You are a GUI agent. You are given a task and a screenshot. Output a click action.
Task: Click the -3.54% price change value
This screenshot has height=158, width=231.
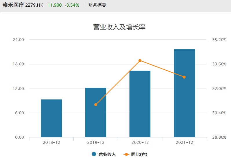(x=72, y=5)
